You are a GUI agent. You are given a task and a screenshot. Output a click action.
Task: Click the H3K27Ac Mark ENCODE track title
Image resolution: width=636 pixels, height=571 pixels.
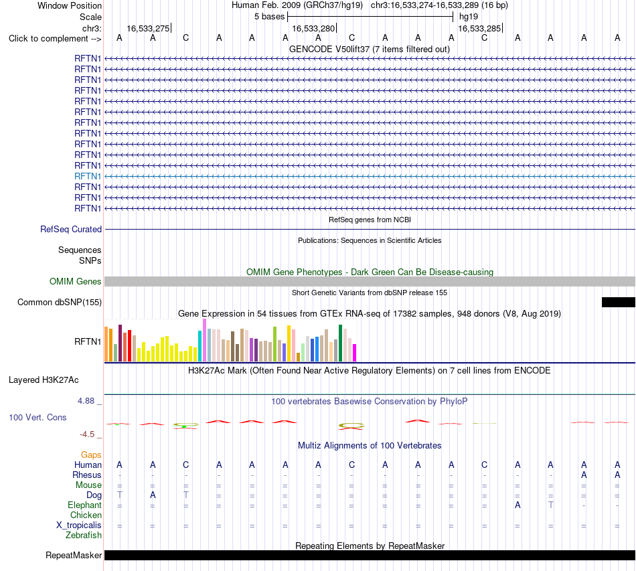click(x=370, y=371)
